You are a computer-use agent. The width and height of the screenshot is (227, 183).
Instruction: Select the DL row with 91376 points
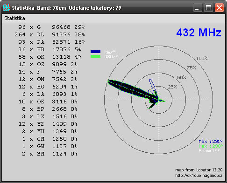[50, 34]
